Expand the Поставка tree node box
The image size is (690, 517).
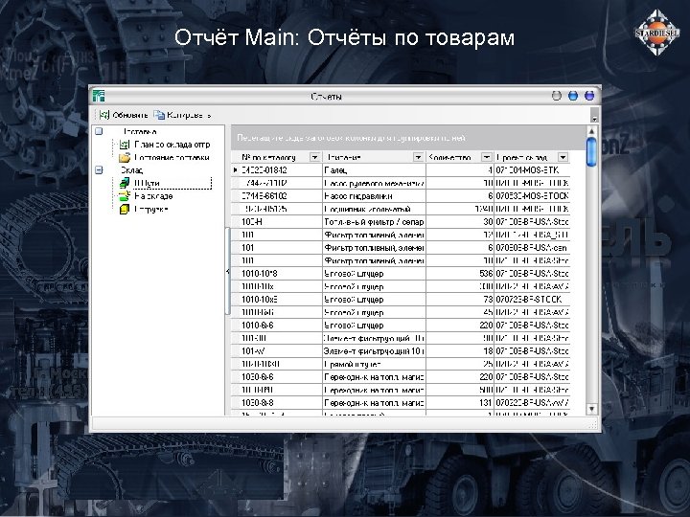coord(99,131)
